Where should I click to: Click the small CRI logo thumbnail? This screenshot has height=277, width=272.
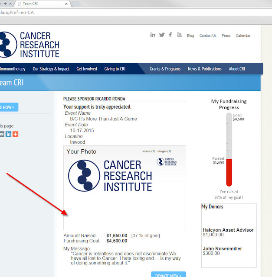[167, 161]
